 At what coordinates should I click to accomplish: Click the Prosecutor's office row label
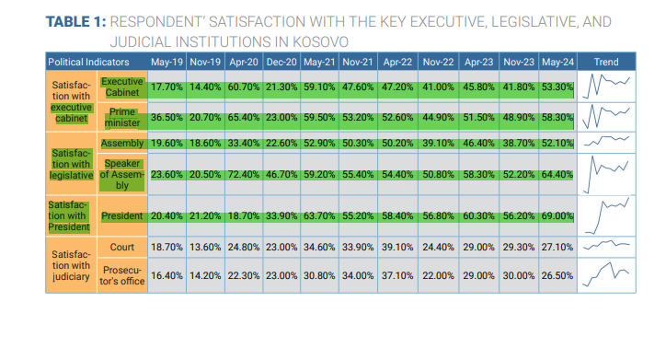tap(122, 275)
